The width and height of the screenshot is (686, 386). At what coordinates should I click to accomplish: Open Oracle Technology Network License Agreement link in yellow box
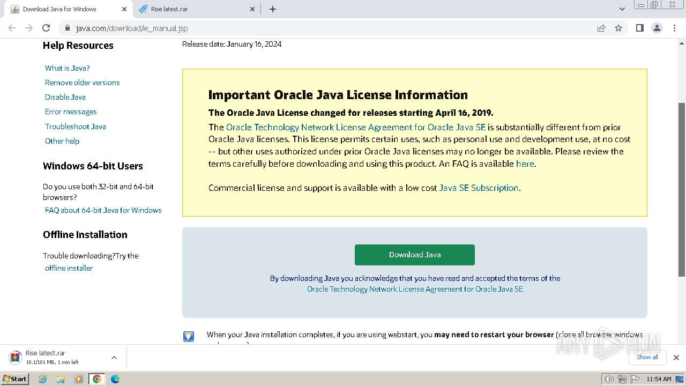(356, 127)
